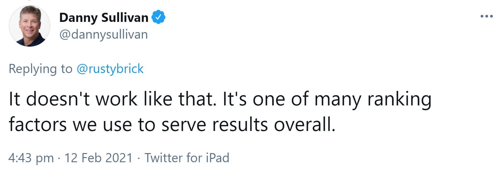Click the word "doesn't" in the tweet
Image resolution: width=504 pixels, height=171 pixels.
[58, 99]
